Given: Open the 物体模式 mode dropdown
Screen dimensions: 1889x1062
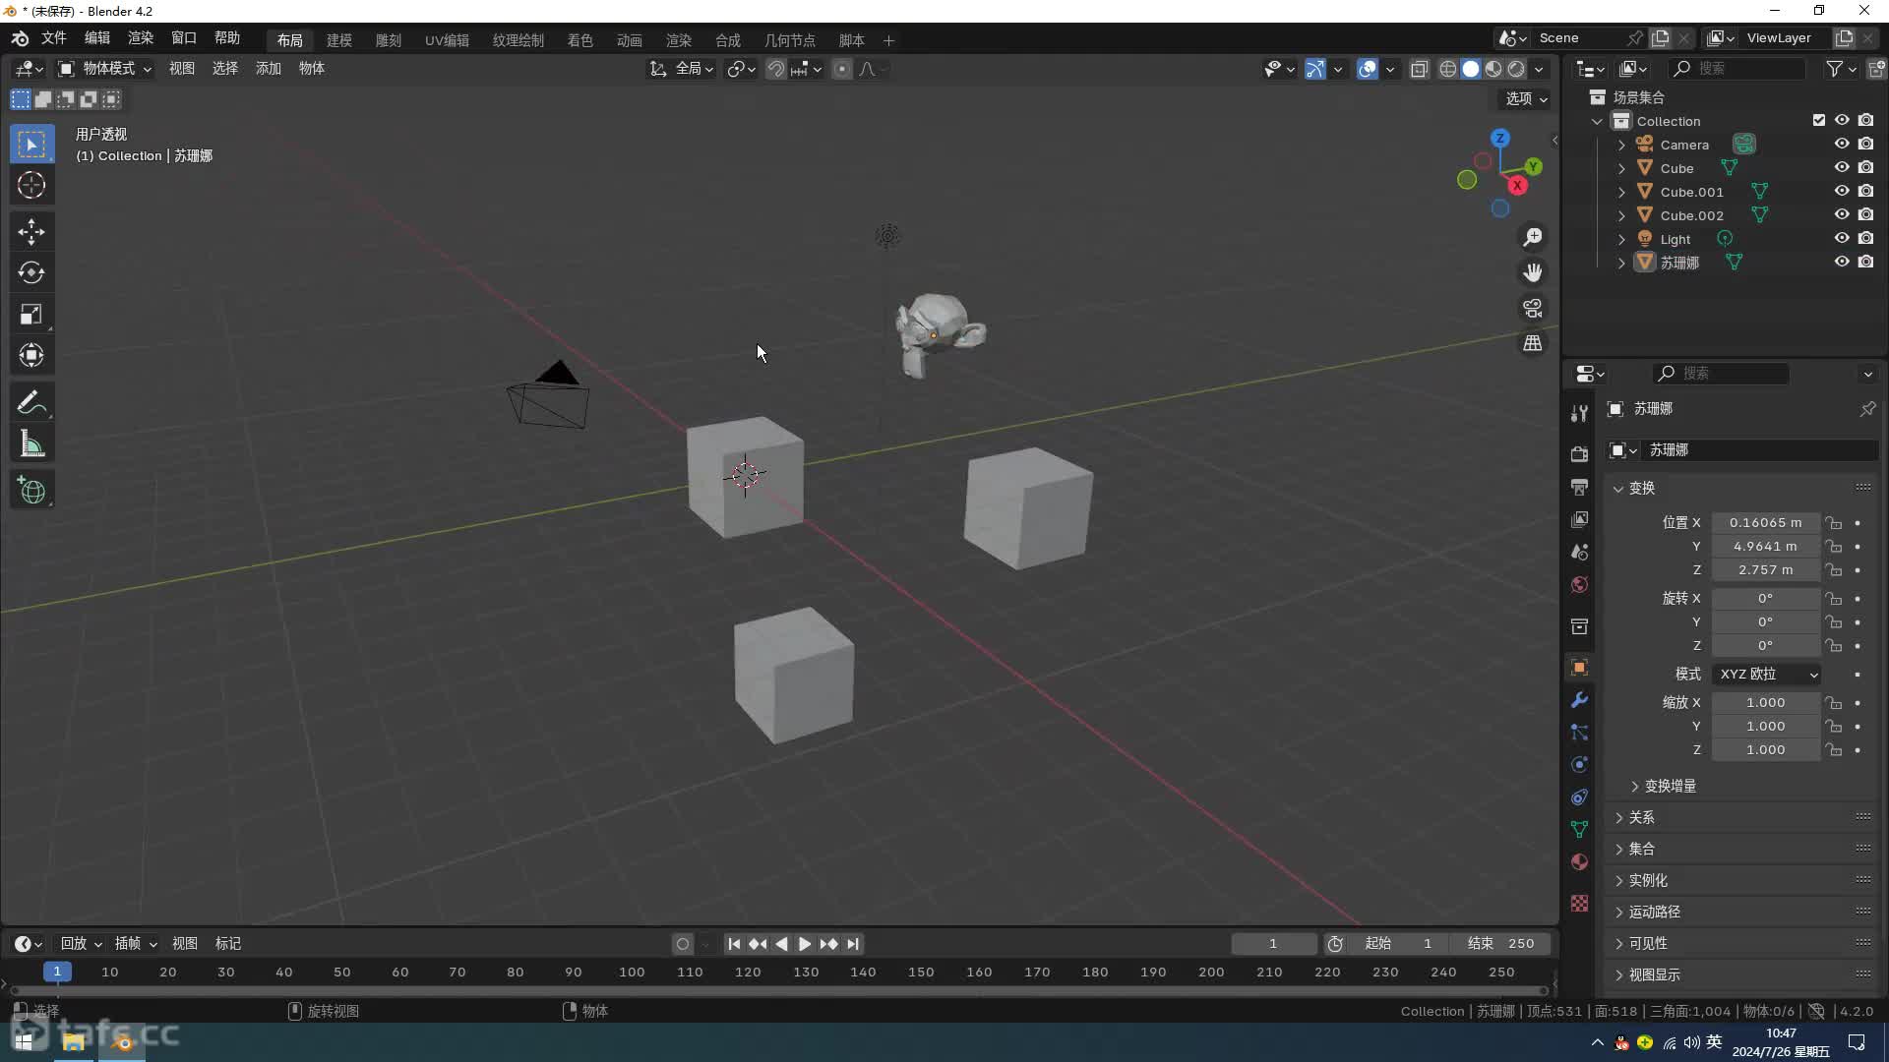Looking at the screenshot, I should click(103, 68).
